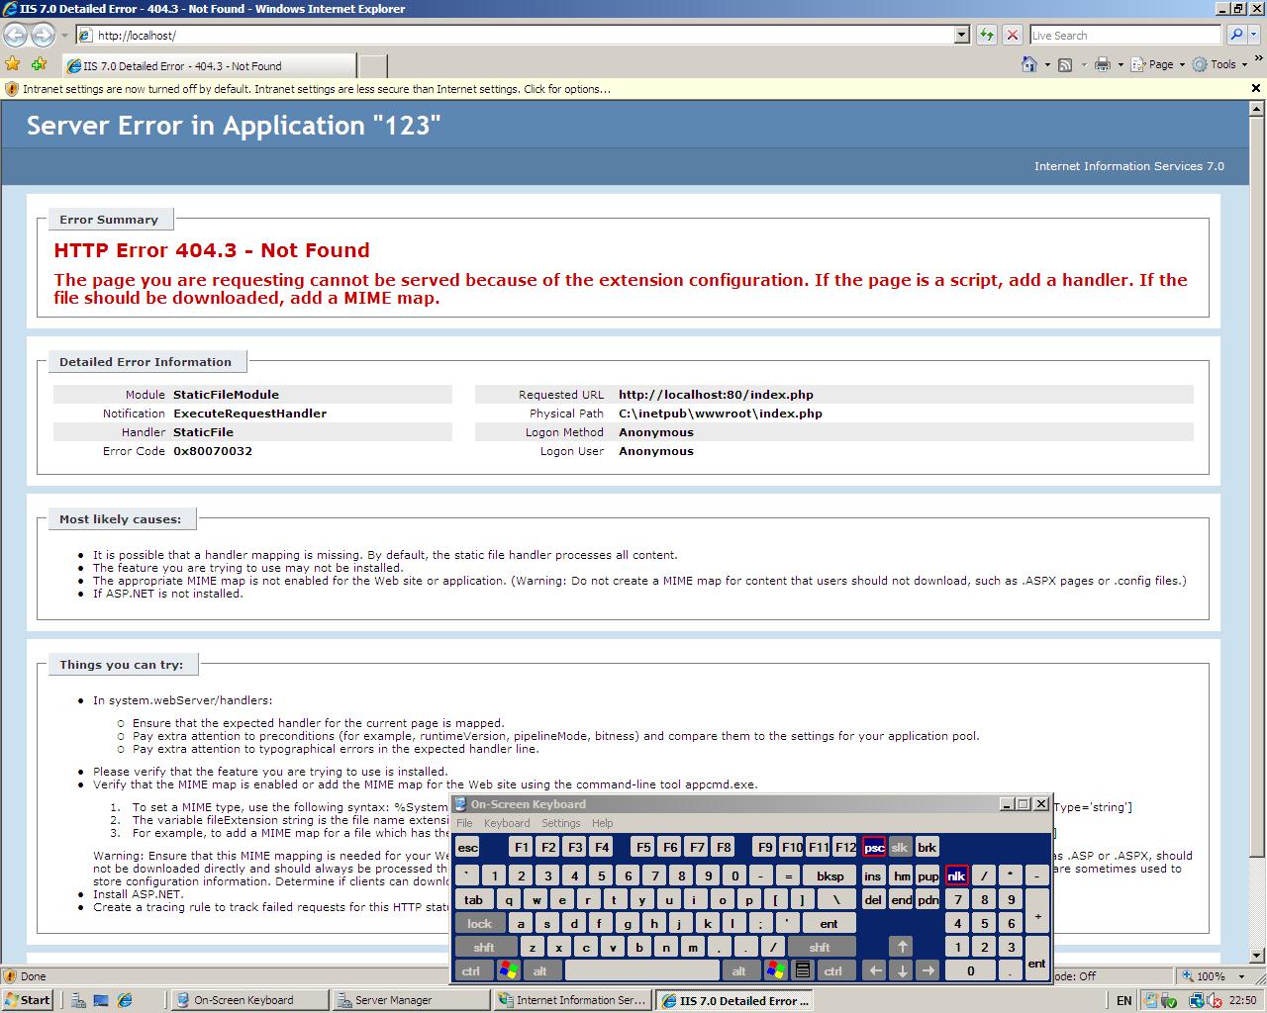This screenshot has width=1267, height=1013.
Task: Click the left Windows logo key on keyboard
Action: pyautogui.click(x=508, y=970)
